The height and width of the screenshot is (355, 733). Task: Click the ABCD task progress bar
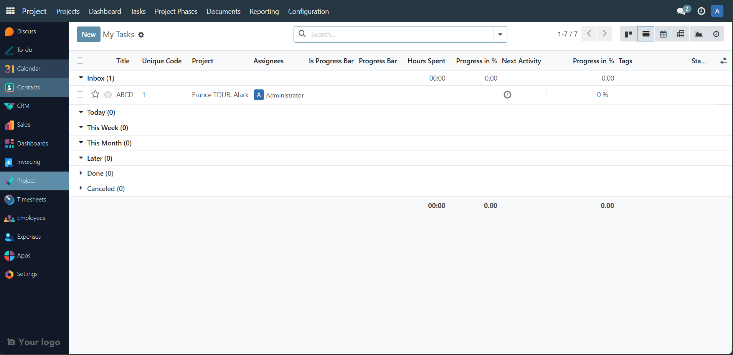566,95
